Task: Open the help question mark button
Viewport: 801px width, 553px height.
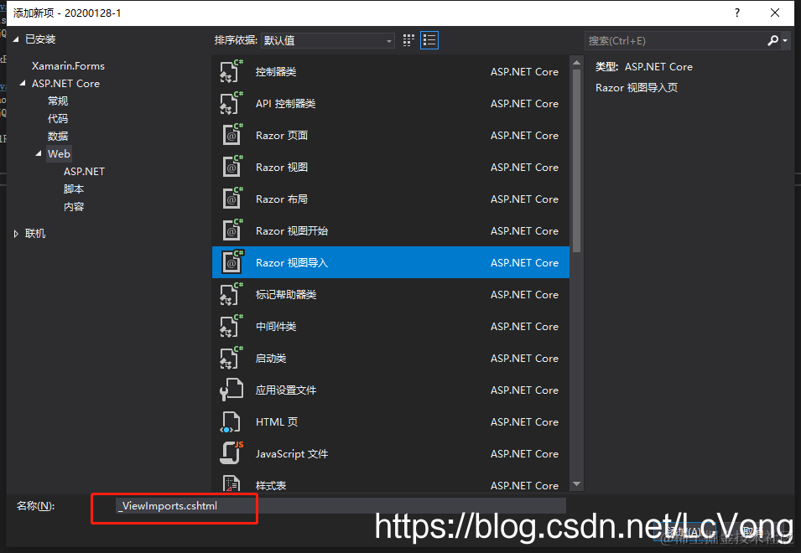Action: click(x=736, y=13)
